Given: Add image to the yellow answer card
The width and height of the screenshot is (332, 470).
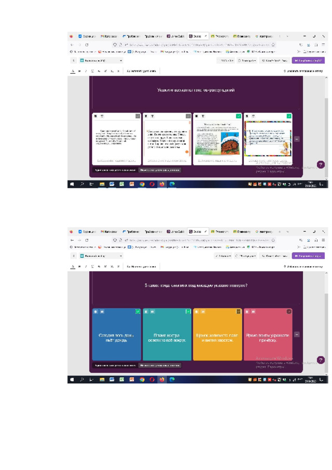Looking at the screenshot, I should coord(203,311).
